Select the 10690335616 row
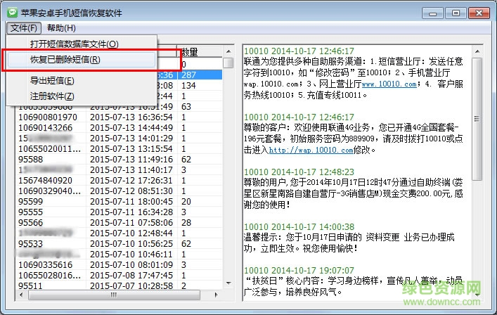Viewport: 497px width, 315px height. pyautogui.click(x=119, y=265)
